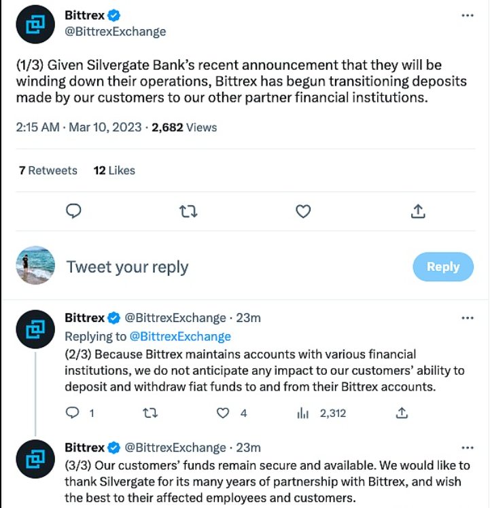Share the (2/3) reply tweet
Viewport: 490px width, 508px height.
click(x=402, y=412)
